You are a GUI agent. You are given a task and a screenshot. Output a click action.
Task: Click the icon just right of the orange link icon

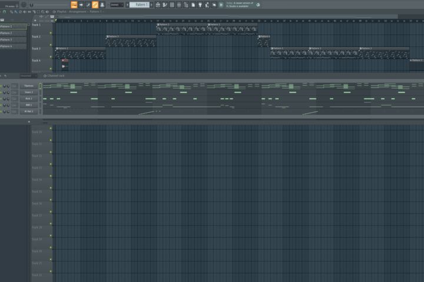(102, 5)
